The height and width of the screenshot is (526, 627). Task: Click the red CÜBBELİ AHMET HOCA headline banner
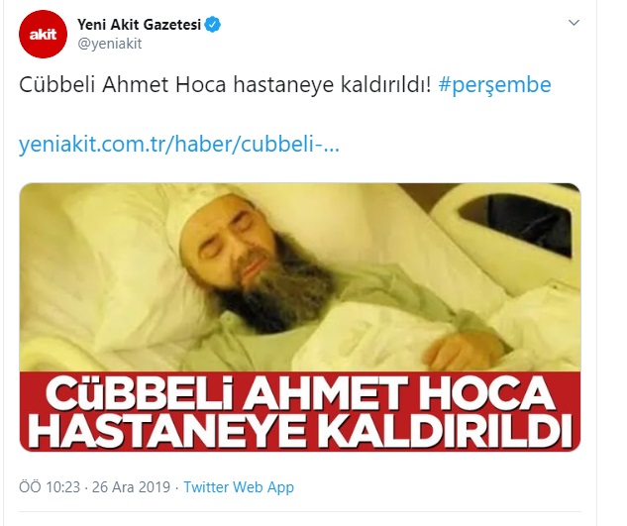point(300,412)
